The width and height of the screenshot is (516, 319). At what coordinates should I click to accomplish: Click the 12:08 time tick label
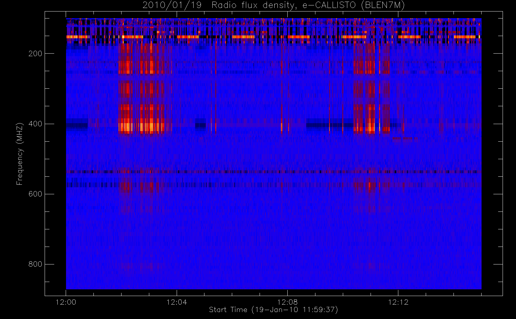pyautogui.click(x=288, y=302)
